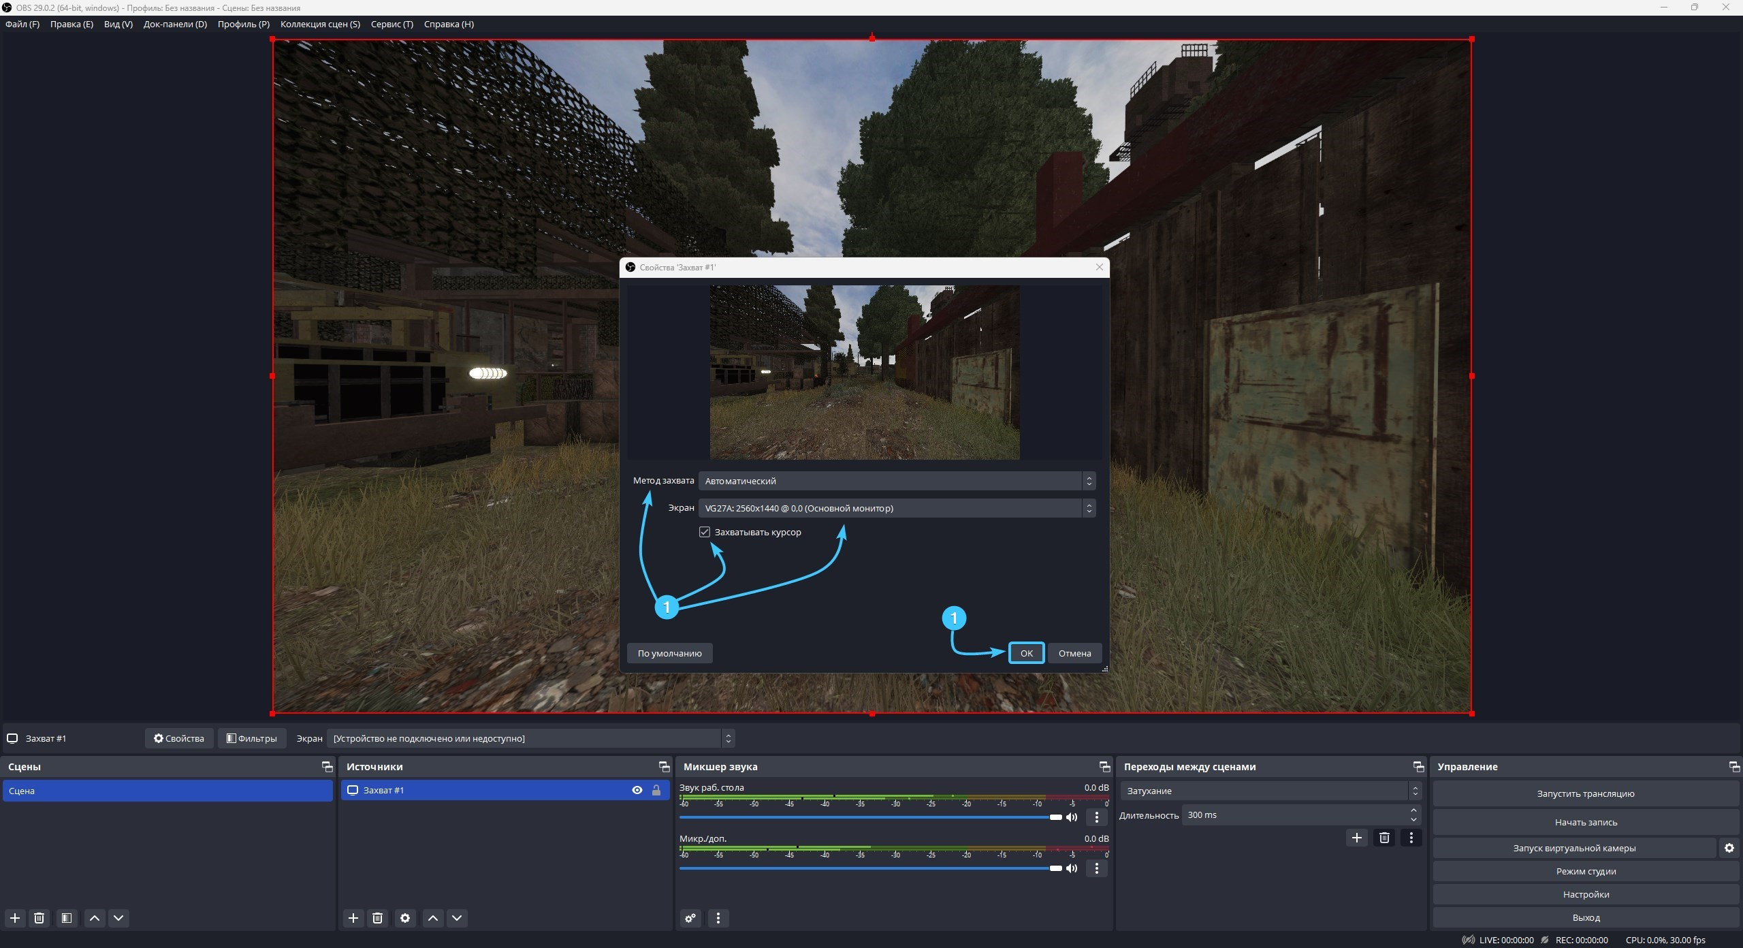Image resolution: width=1743 pixels, height=948 pixels.
Task: Uncheck the Capture cursor checkbox
Action: (x=705, y=532)
